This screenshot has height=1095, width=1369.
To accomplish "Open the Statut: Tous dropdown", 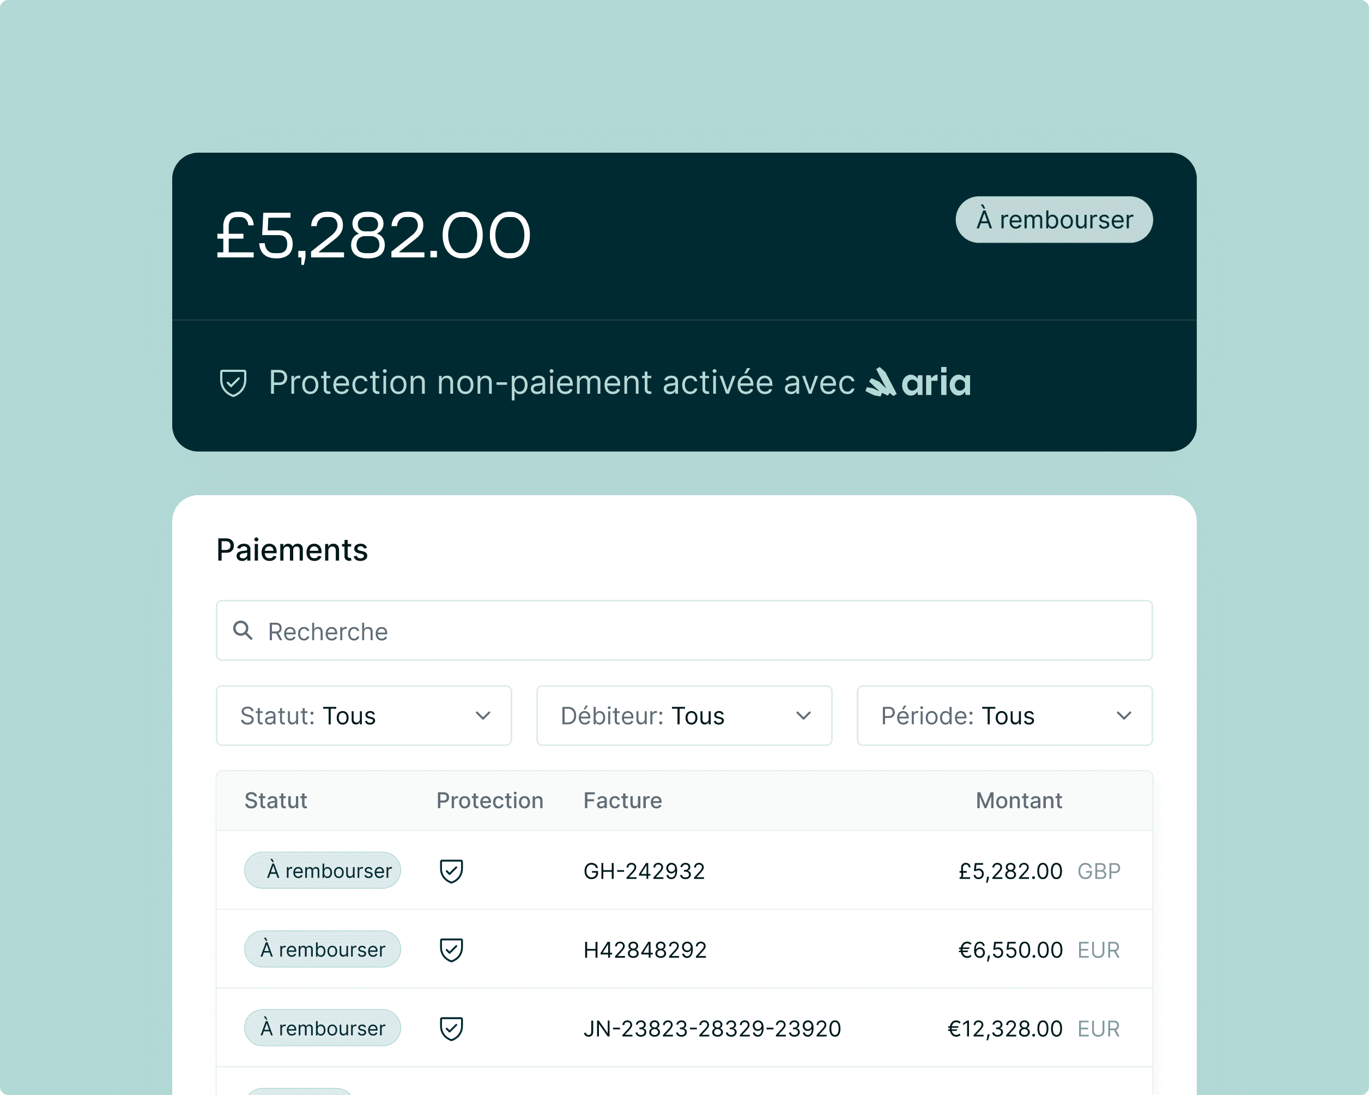I will point(364,715).
